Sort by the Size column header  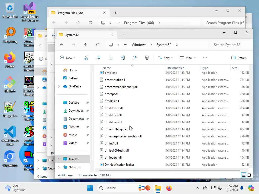pos(234,68)
